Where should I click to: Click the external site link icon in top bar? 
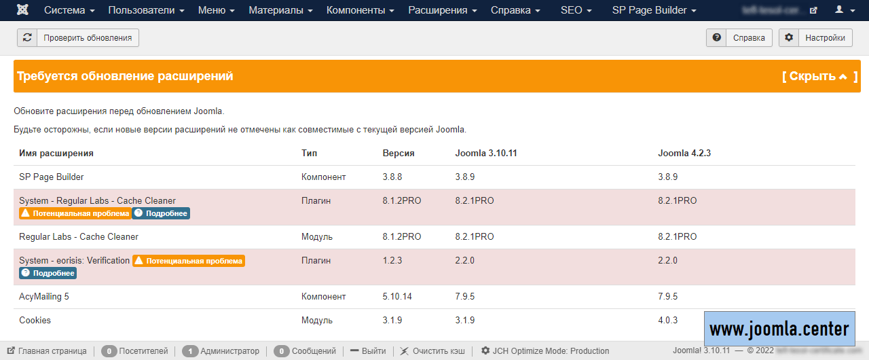click(813, 10)
